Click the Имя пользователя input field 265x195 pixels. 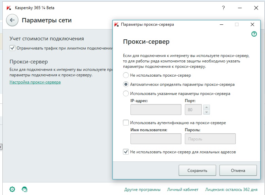pos(156,139)
